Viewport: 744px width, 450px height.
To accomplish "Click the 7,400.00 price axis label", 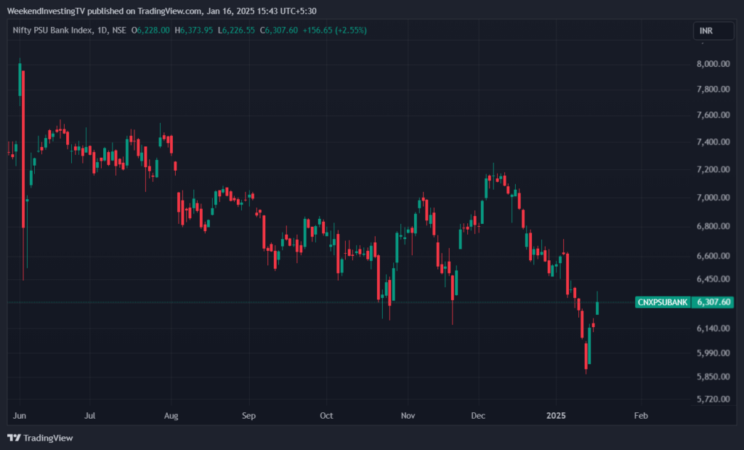I will [713, 142].
